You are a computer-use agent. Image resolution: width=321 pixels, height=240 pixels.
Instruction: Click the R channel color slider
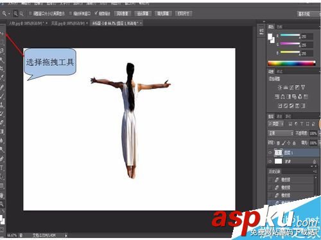290,35
